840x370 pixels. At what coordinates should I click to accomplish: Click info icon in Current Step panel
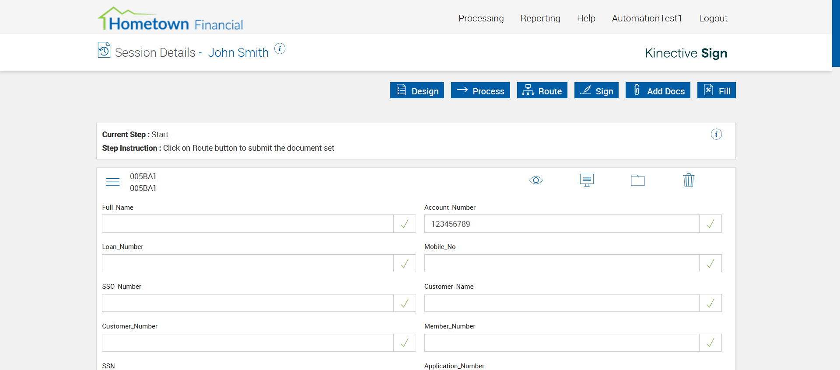[716, 134]
